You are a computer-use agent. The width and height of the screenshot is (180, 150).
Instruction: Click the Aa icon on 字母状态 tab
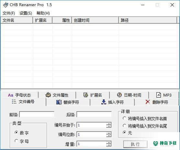click(11, 95)
